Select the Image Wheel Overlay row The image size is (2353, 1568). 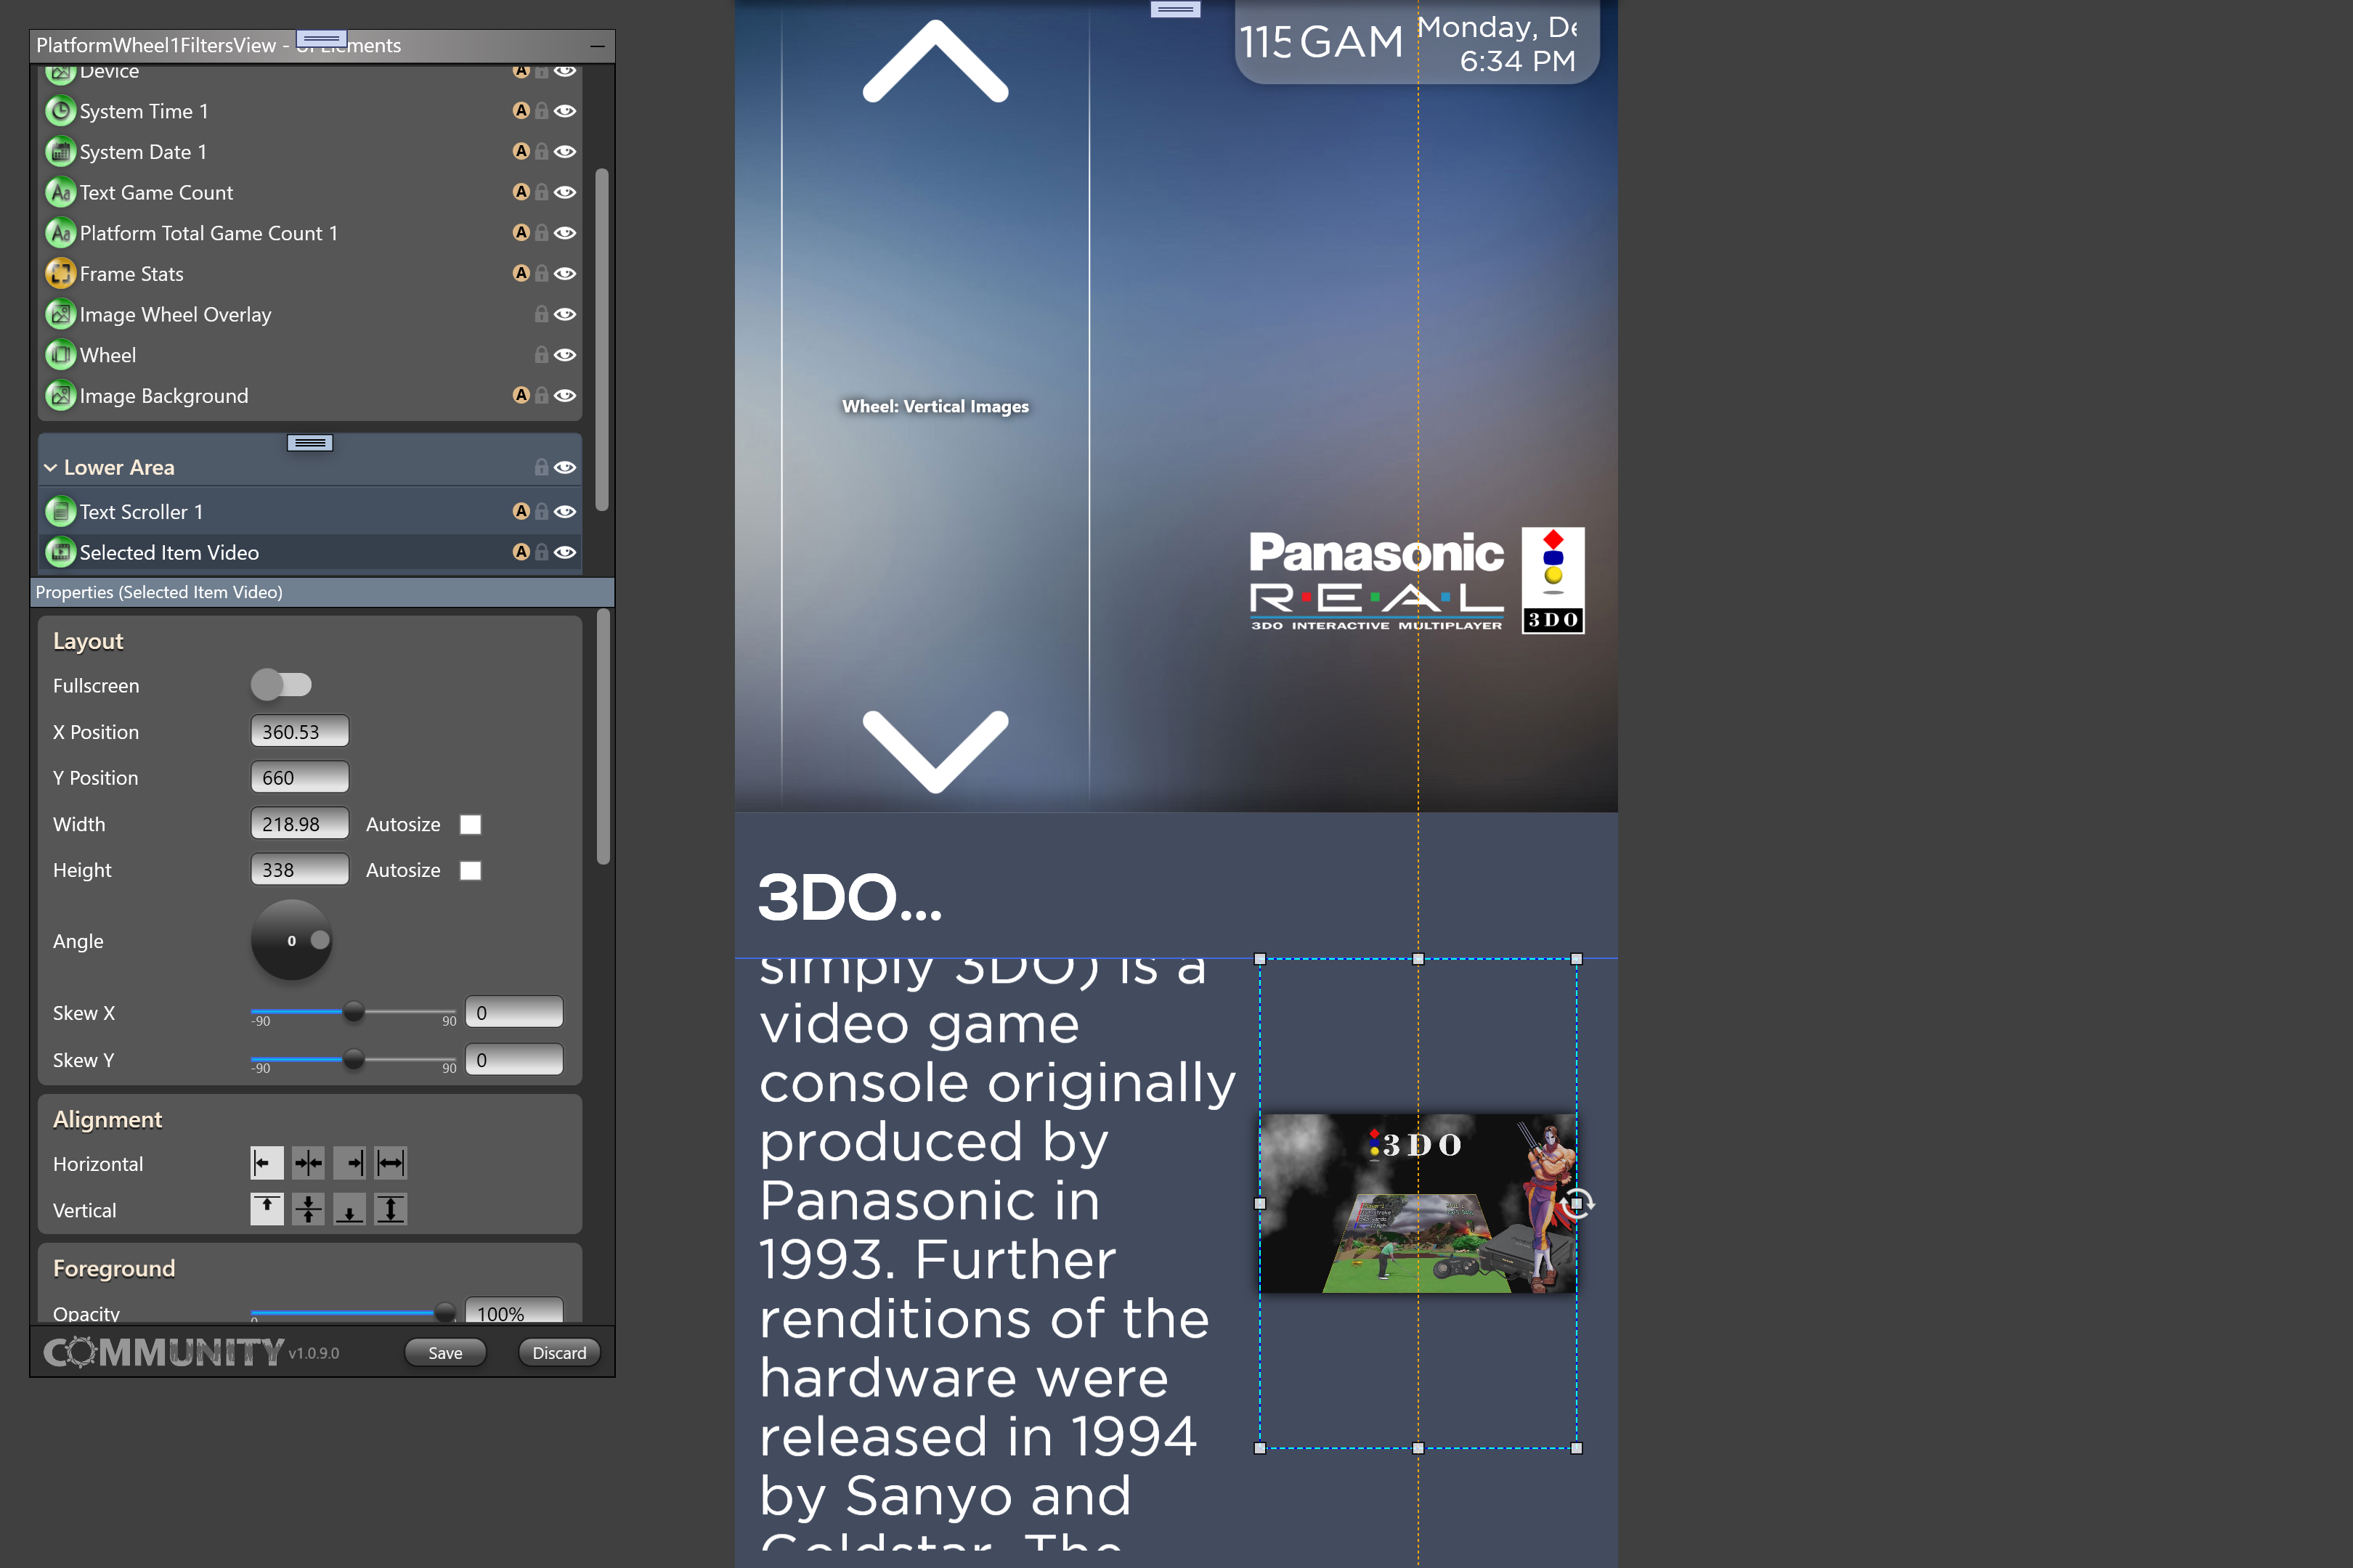tap(310, 314)
